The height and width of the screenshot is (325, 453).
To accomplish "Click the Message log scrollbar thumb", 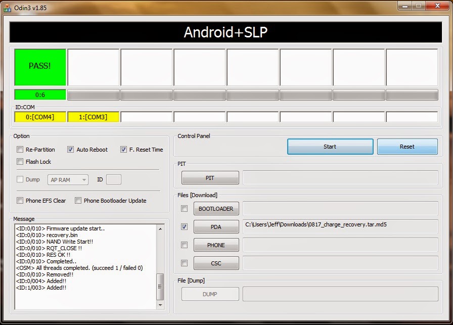I will [x=160, y=287].
